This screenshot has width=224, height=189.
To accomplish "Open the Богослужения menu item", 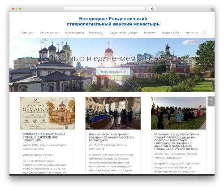I will click(48, 33).
